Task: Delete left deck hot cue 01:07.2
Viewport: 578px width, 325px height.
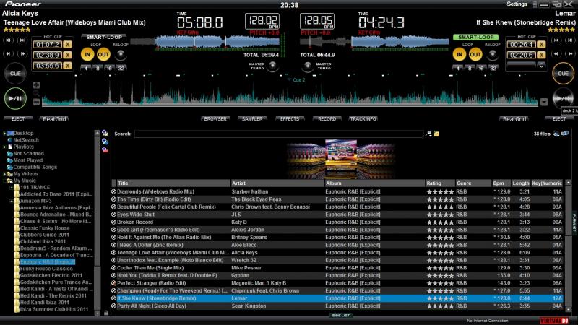Action: click(x=67, y=45)
